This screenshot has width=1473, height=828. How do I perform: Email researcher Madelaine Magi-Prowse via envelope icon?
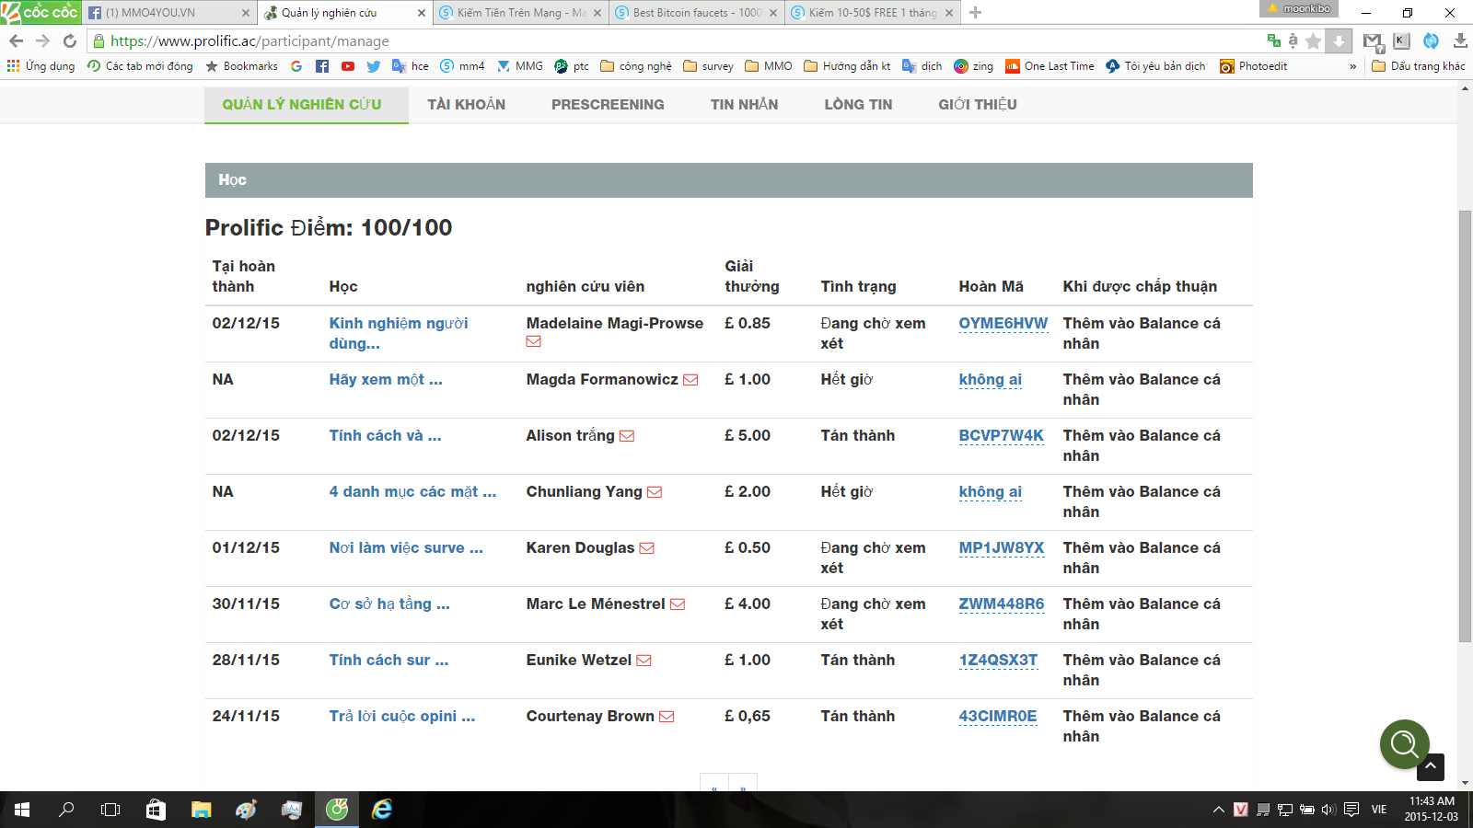pyautogui.click(x=534, y=341)
